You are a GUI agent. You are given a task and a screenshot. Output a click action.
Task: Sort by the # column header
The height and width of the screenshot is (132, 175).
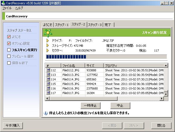53,65
